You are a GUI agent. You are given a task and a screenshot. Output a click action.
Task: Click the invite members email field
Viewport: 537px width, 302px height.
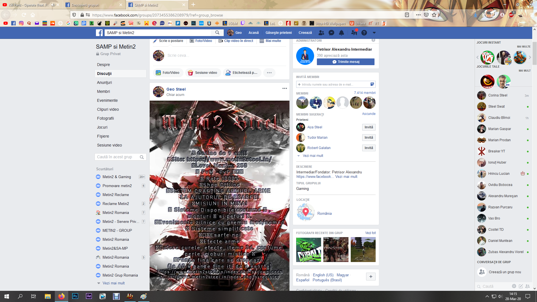tap(333, 84)
